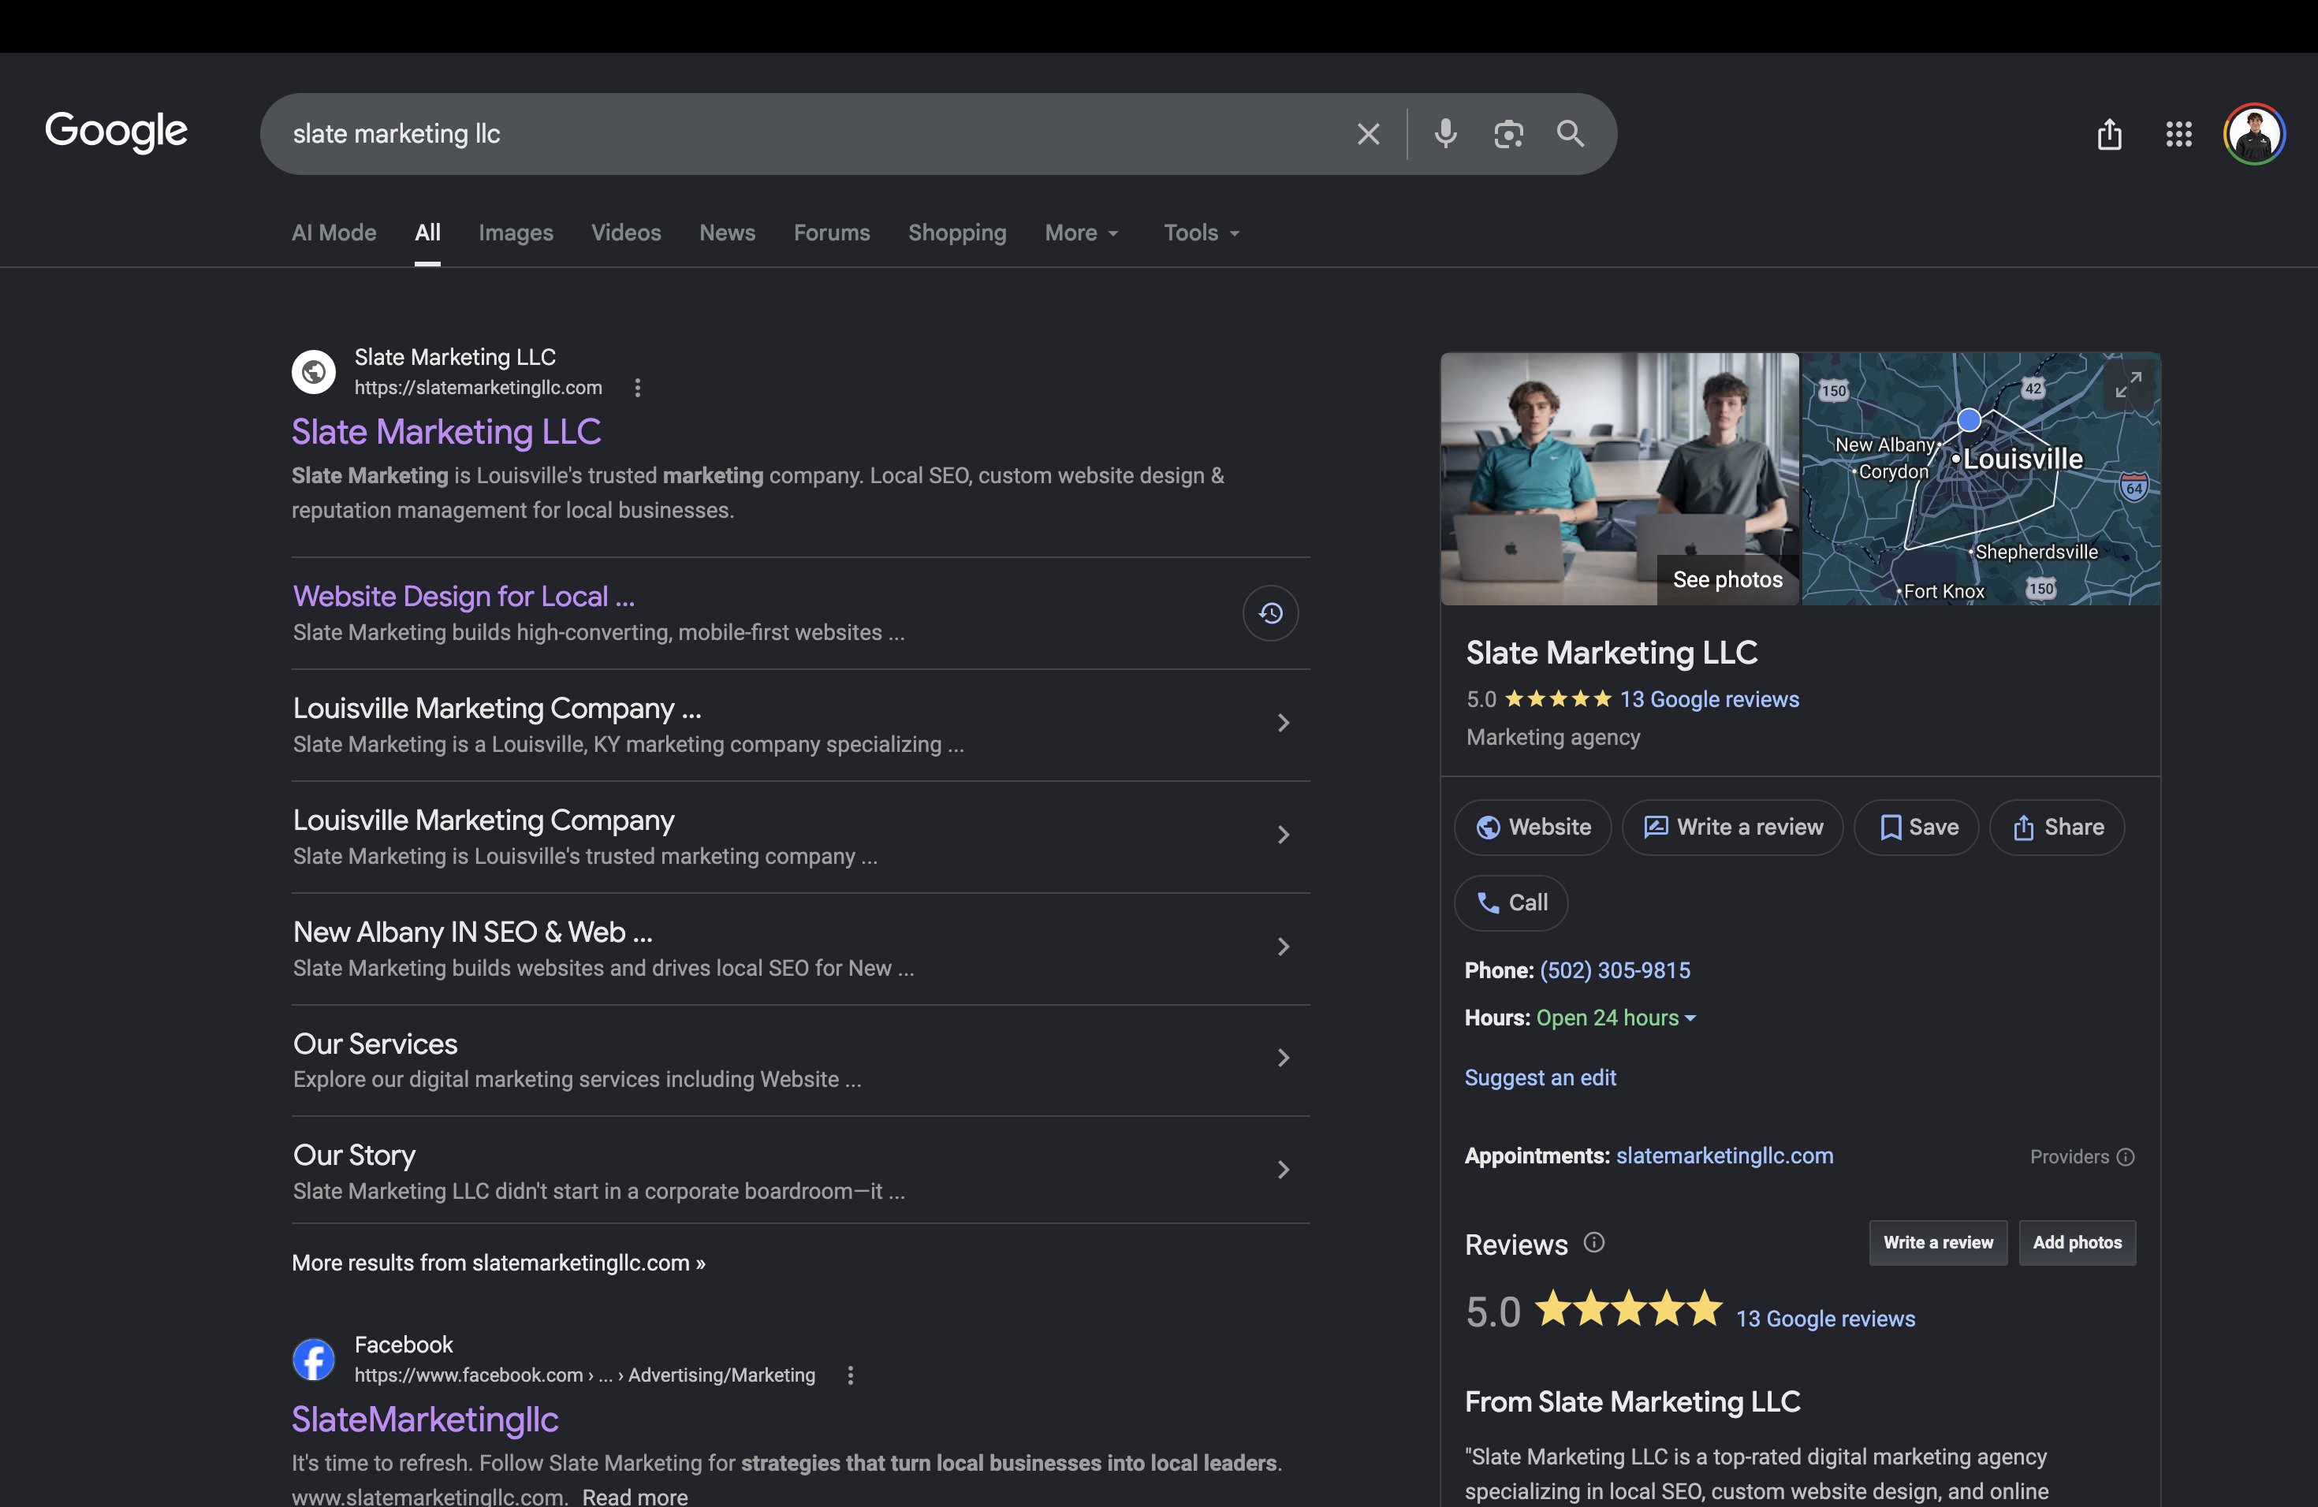Open the Website button in the business panel
2318x1507 pixels.
[x=1533, y=828]
